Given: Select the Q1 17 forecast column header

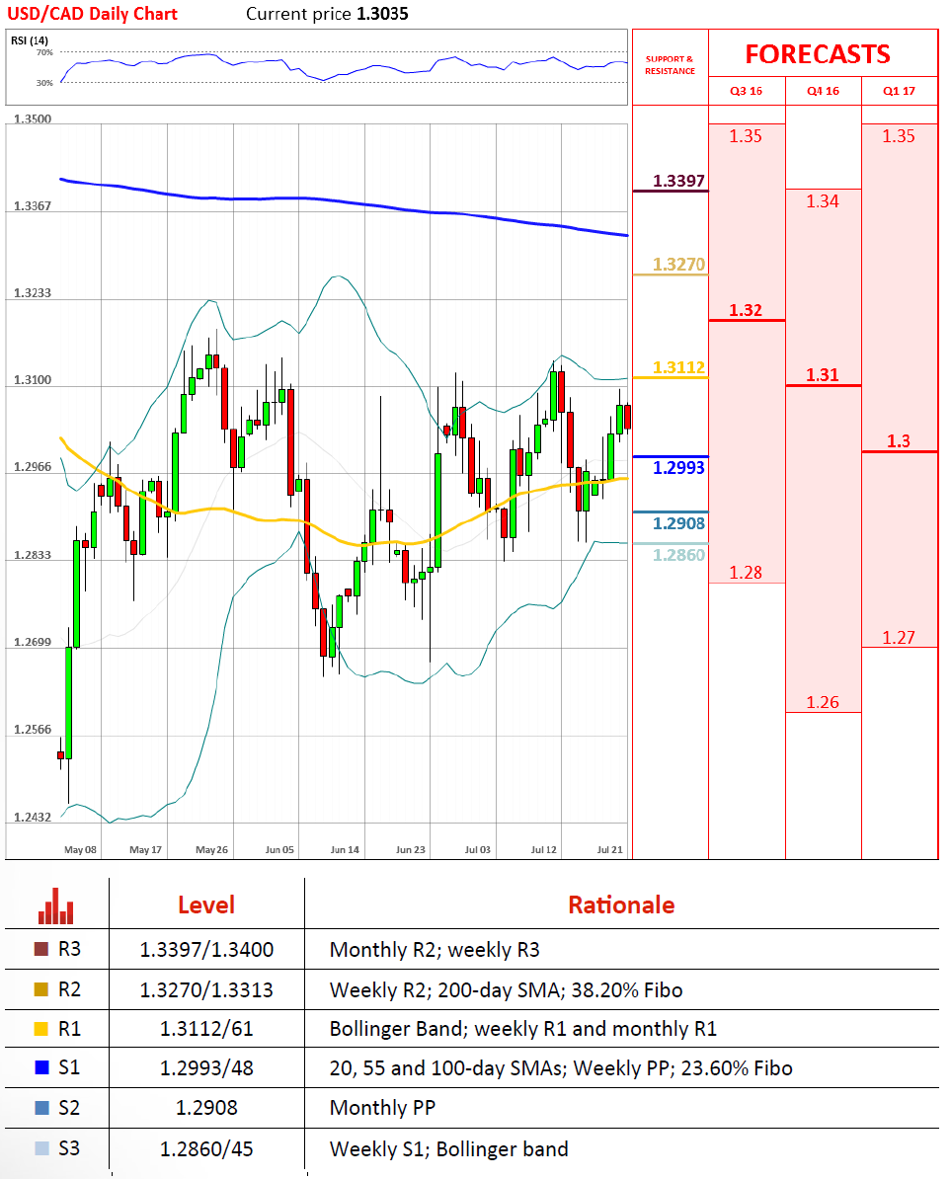Looking at the screenshot, I should point(899,91).
